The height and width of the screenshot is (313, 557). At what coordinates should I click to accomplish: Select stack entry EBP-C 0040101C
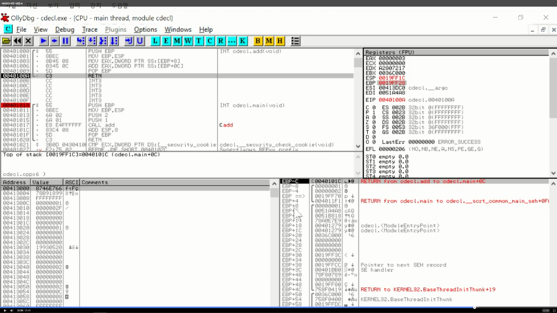414,181
